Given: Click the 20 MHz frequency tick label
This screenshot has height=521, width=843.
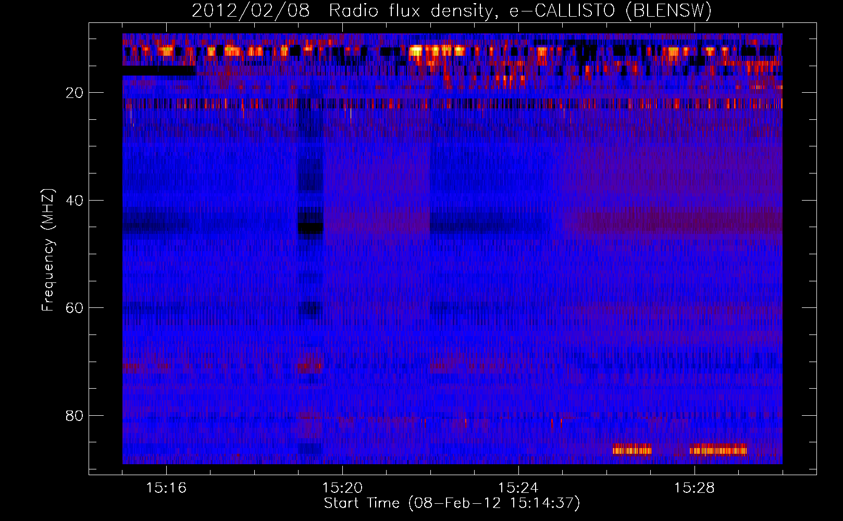Looking at the screenshot, I should point(75,93).
